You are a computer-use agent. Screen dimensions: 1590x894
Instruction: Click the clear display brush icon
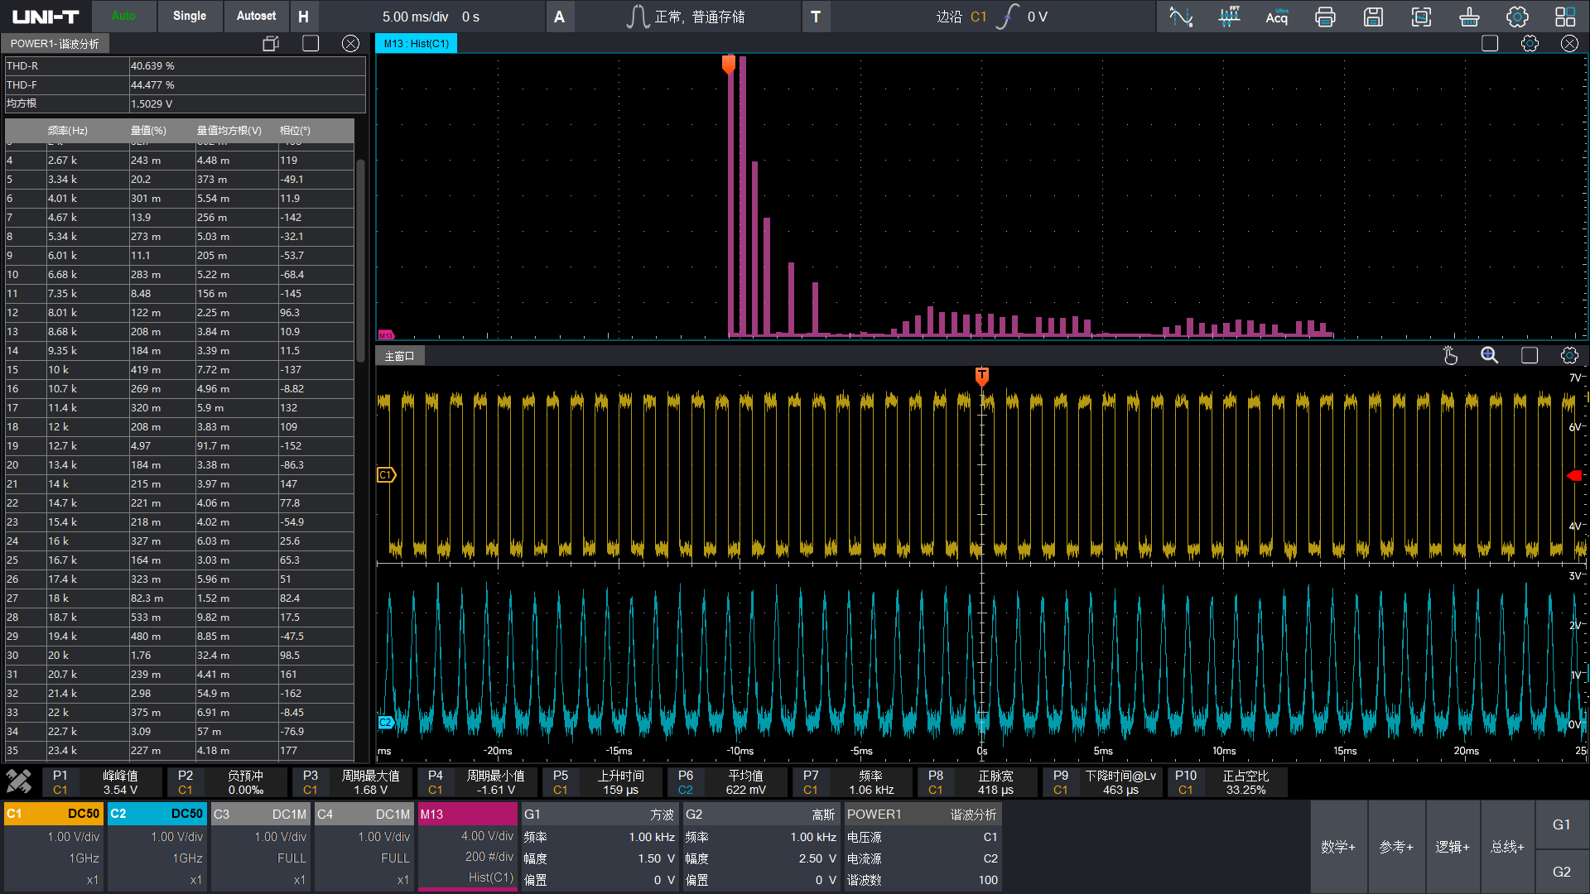[x=1469, y=17]
